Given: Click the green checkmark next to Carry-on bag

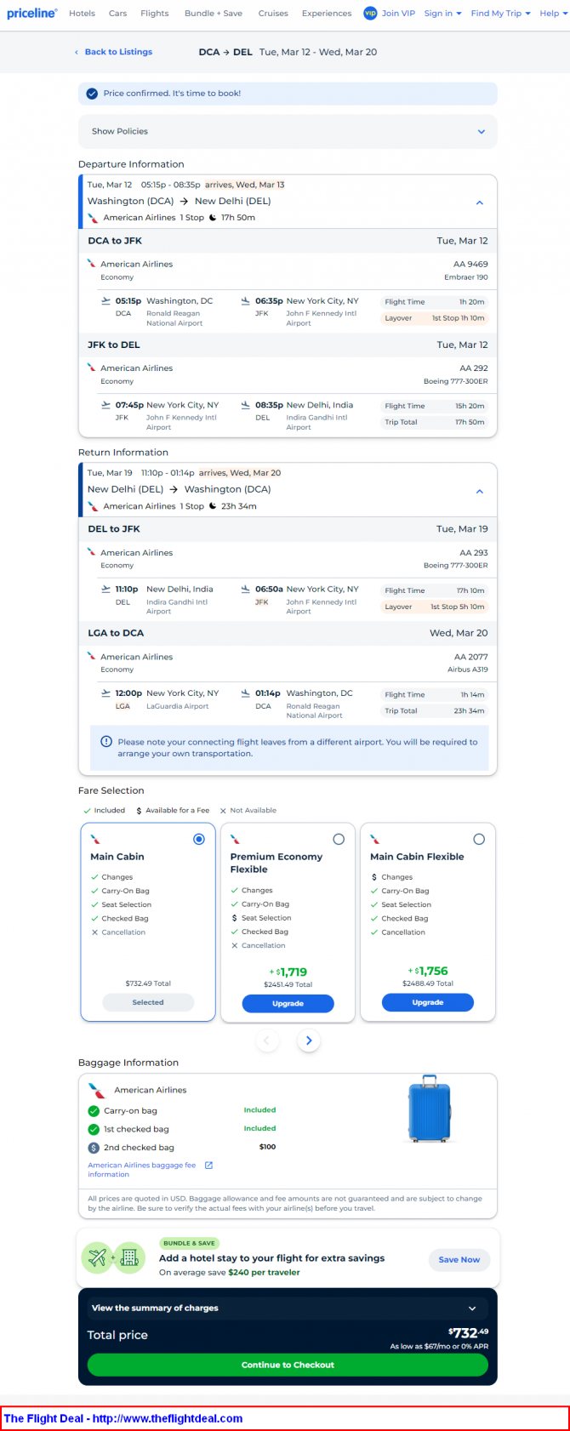Looking at the screenshot, I should (x=94, y=1111).
